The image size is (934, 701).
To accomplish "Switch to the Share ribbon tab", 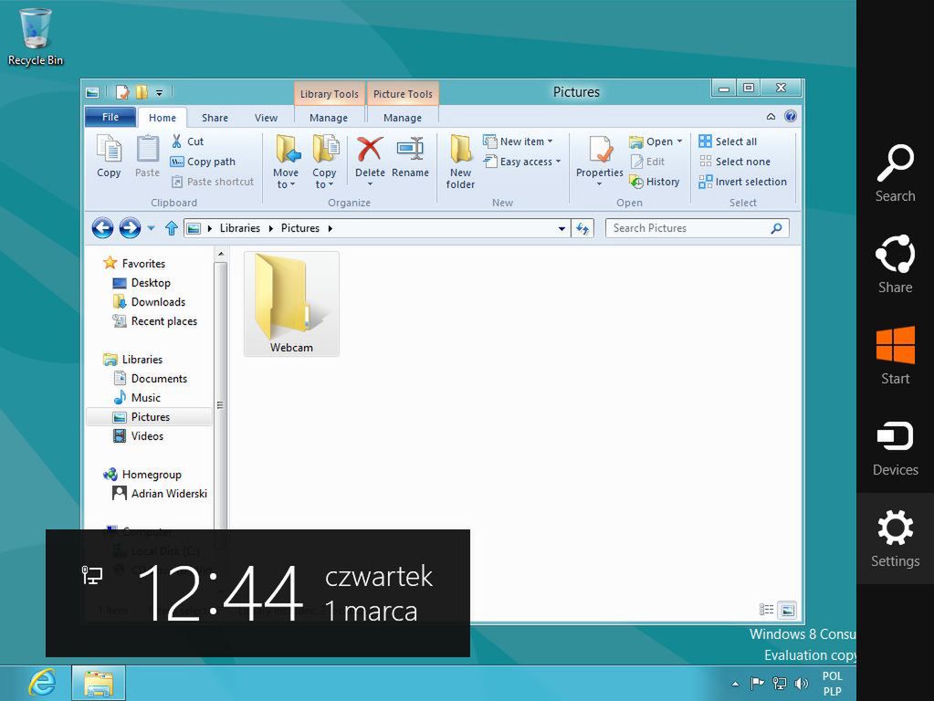I will click(x=215, y=118).
